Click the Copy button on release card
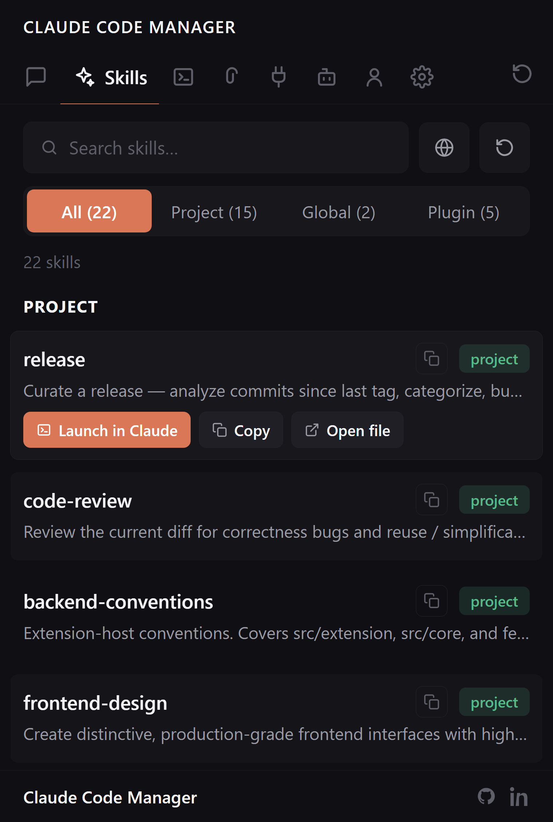Viewport: 553px width, 822px height. point(241,430)
